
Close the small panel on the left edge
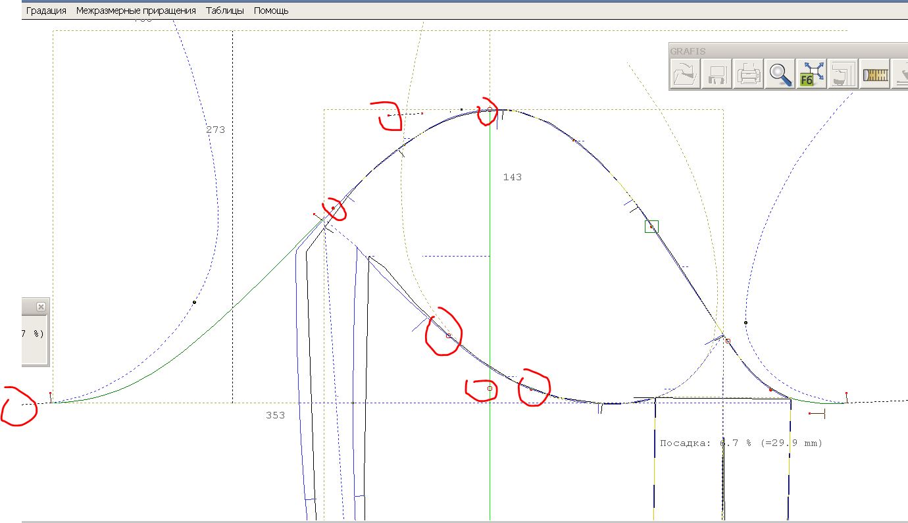(41, 307)
